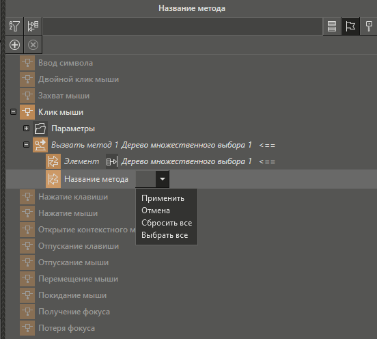Click the plus add button icon
Image resolution: width=377 pixels, height=339 pixels.
pyautogui.click(x=14, y=44)
